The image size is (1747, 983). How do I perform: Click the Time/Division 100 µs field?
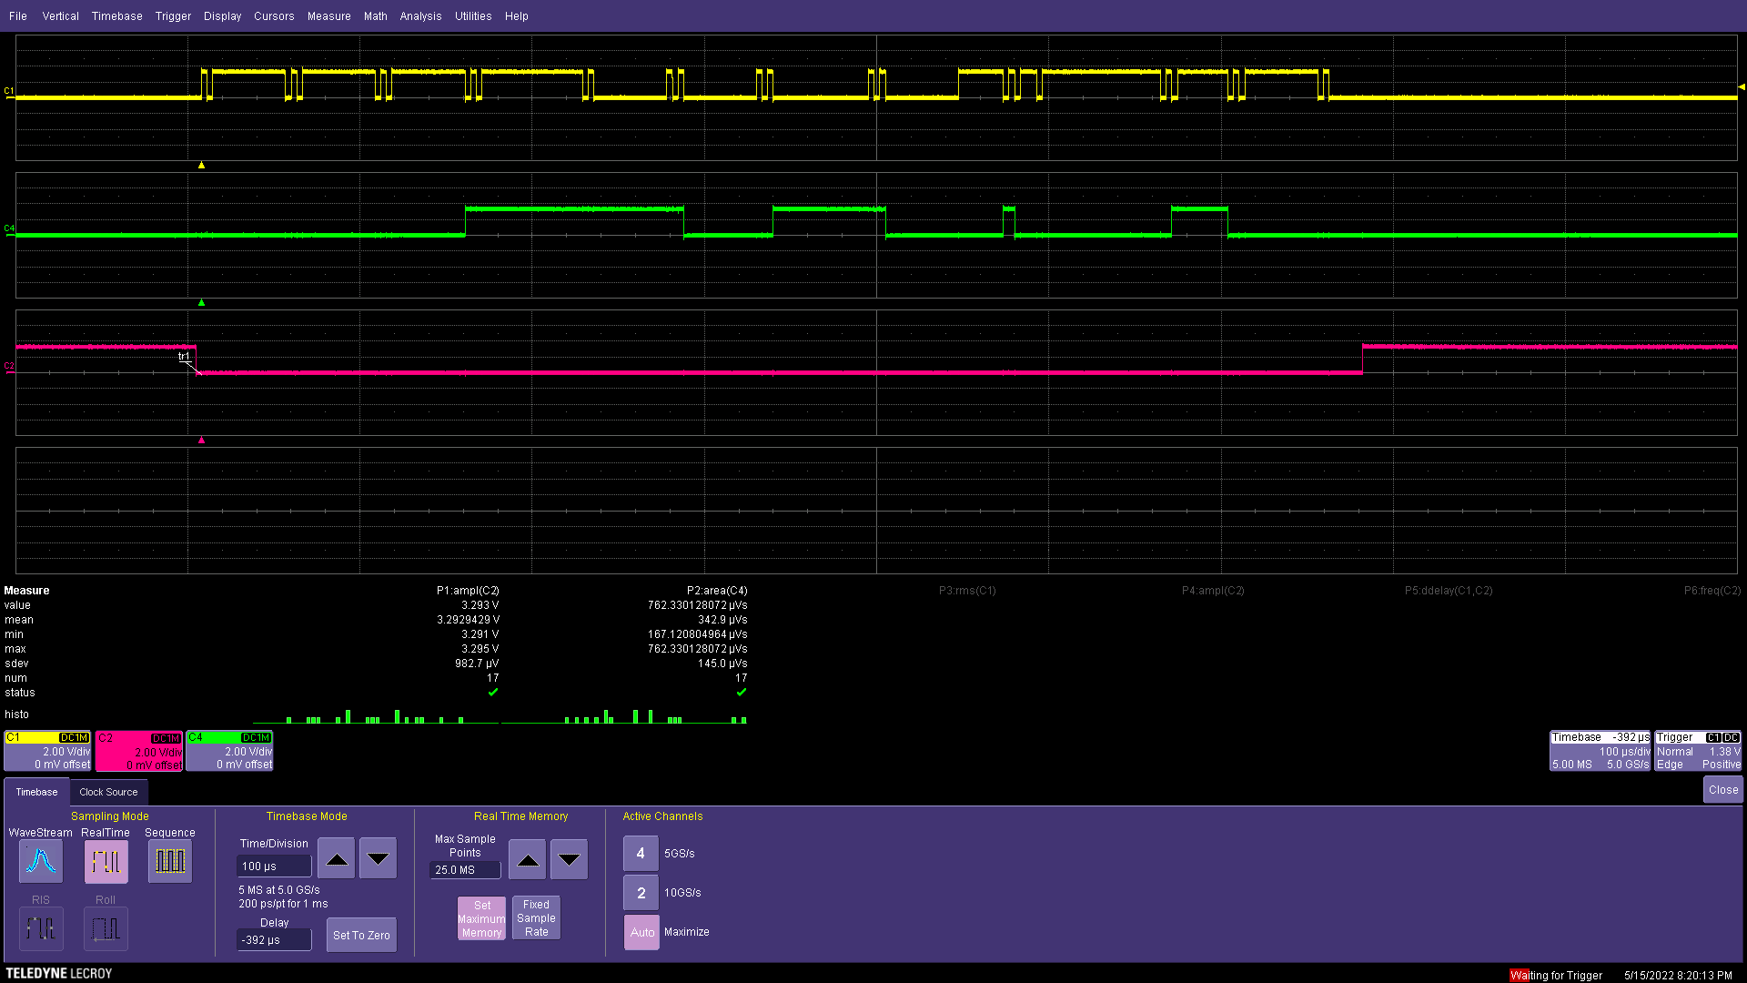[274, 866]
